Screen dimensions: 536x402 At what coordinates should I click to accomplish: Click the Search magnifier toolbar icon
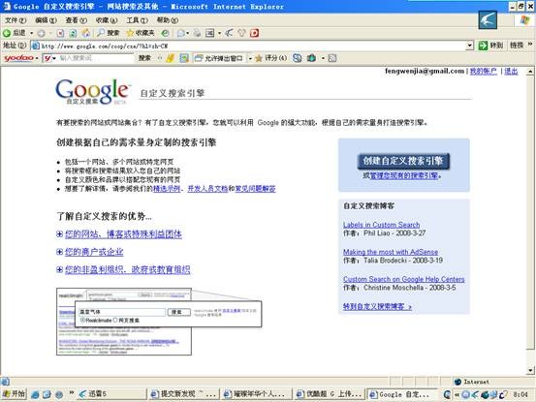point(101,33)
